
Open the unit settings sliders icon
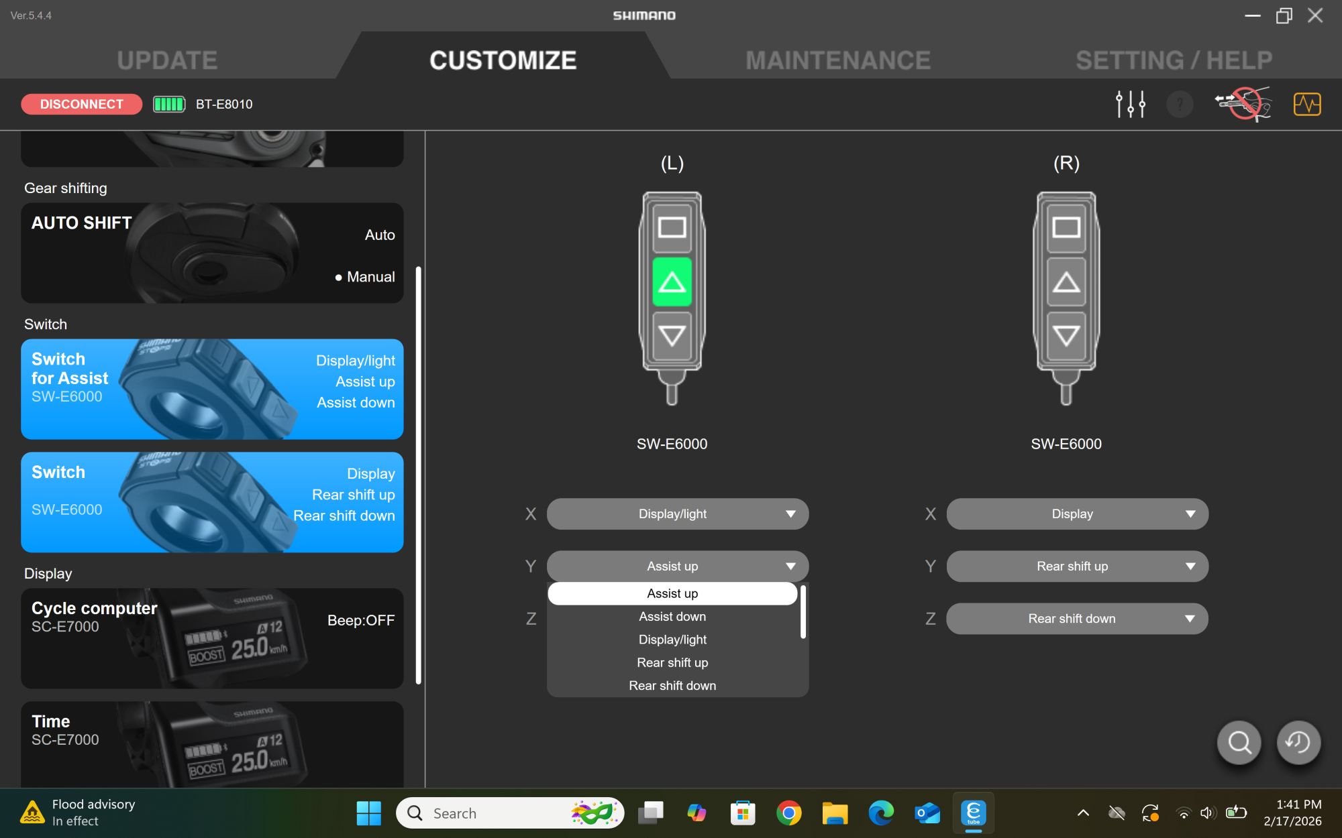[x=1131, y=104]
